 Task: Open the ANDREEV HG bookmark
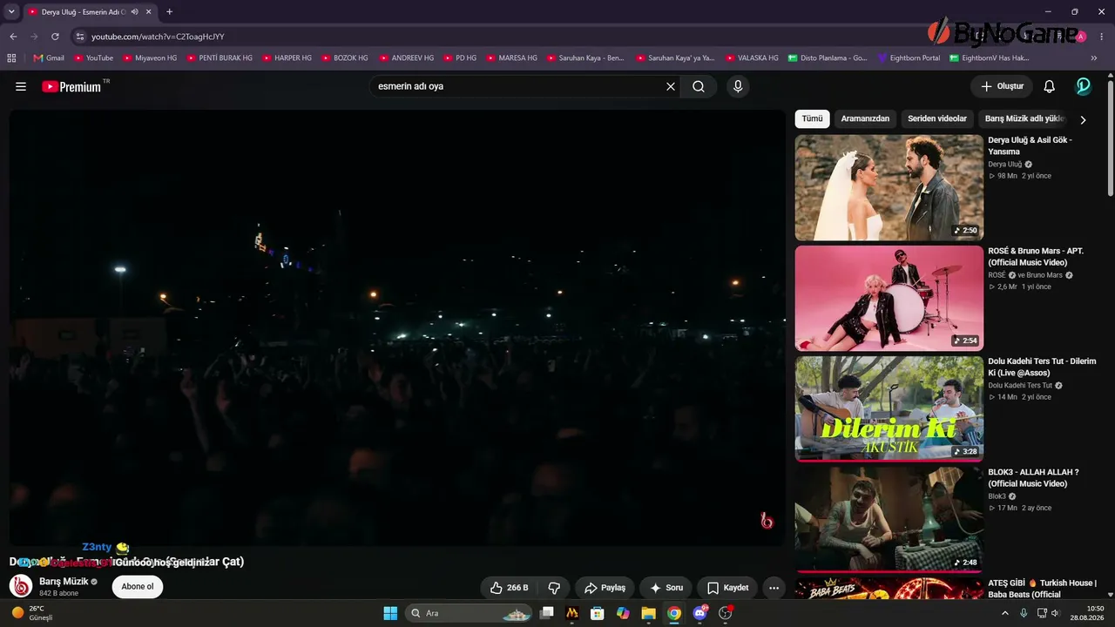coord(406,58)
